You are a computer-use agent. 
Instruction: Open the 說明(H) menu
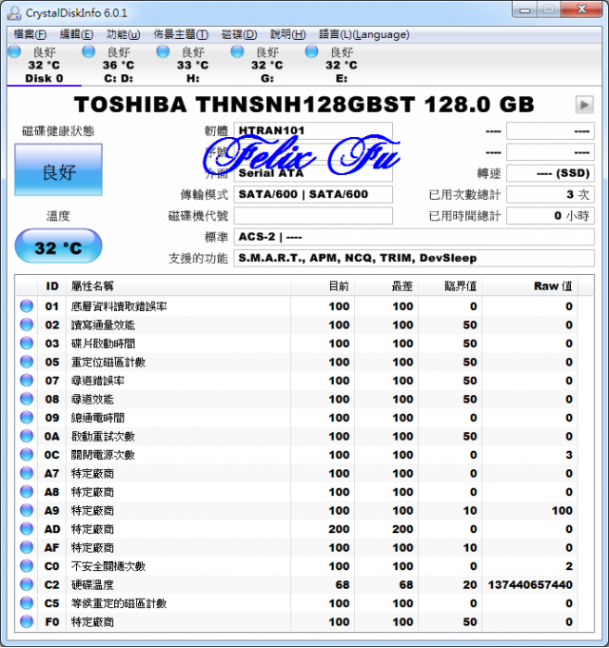(x=288, y=34)
